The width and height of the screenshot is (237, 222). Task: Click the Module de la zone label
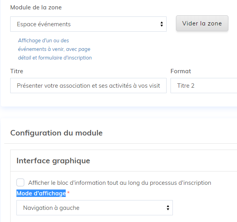click(36, 7)
